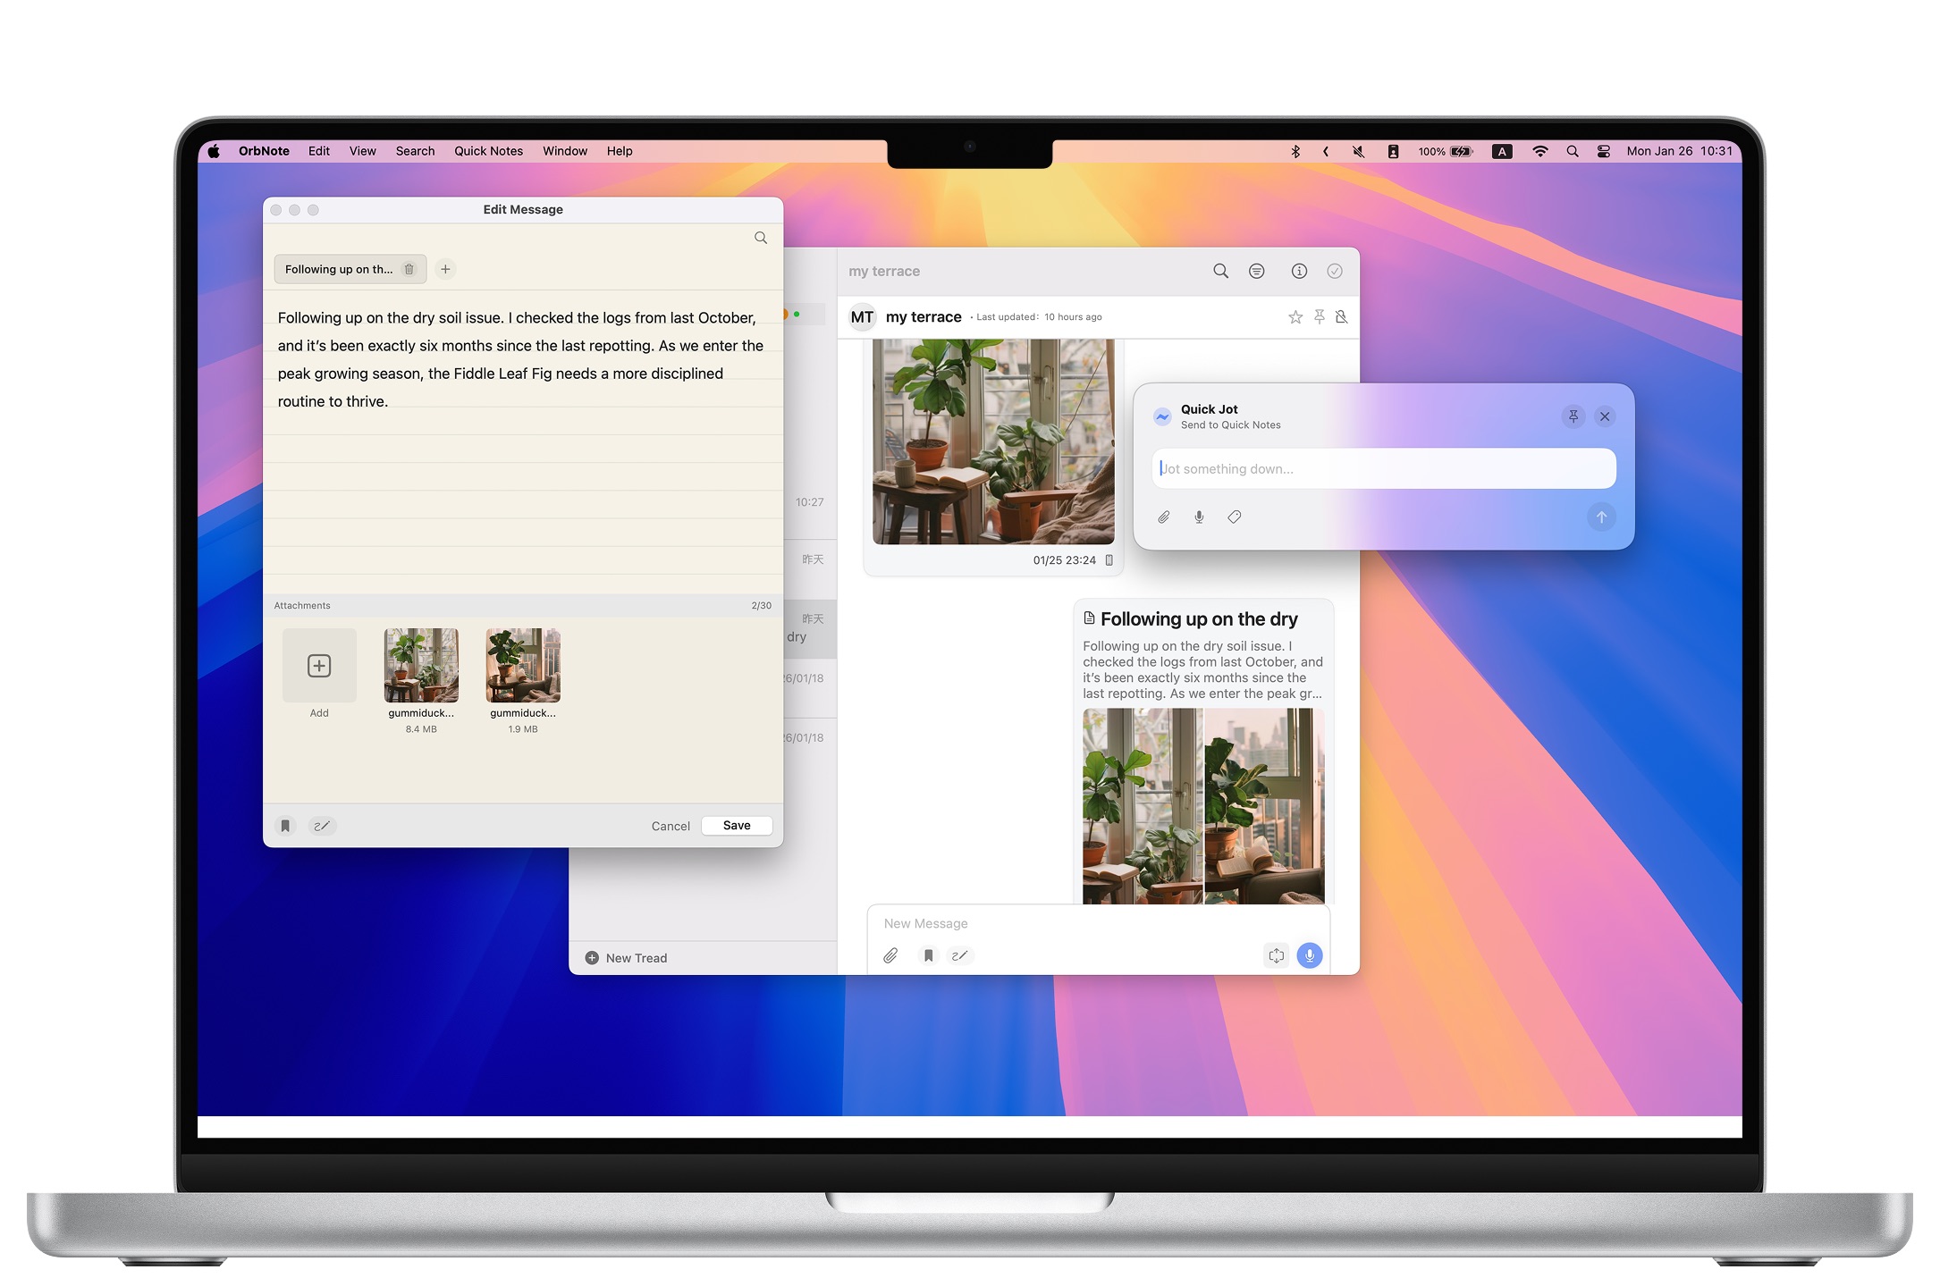The image size is (1940, 1278).
Task: Send the Quick Jot note with the arrow
Action: (1601, 517)
